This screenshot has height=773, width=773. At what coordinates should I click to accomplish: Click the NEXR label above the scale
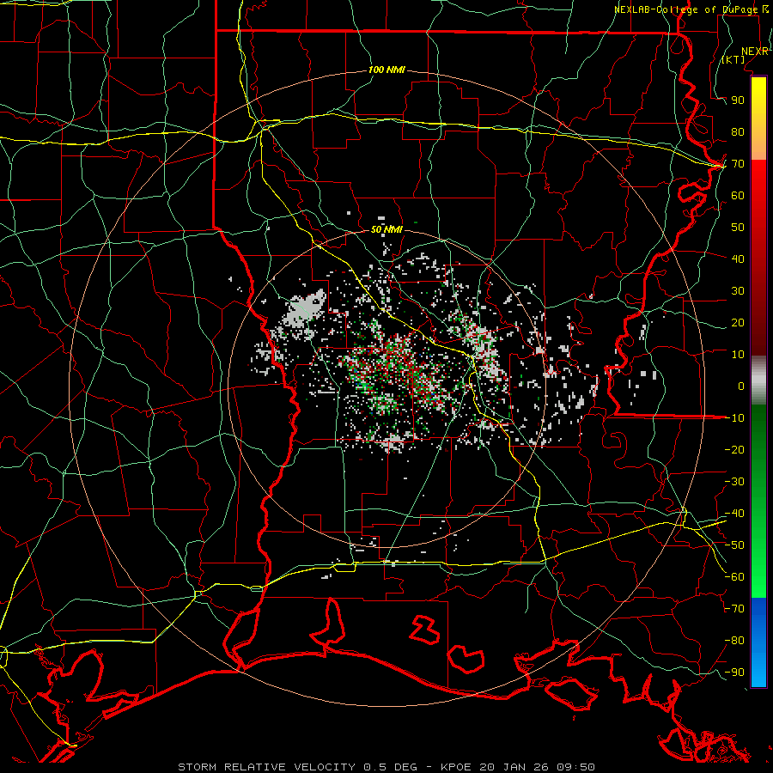[754, 52]
